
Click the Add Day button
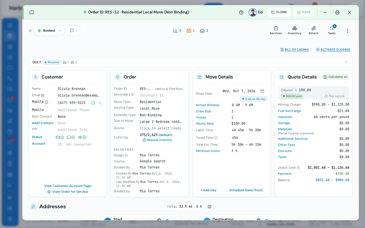tap(208, 190)
